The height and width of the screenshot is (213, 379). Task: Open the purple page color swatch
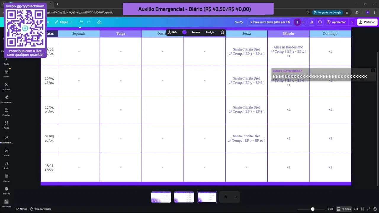point(184,32)
